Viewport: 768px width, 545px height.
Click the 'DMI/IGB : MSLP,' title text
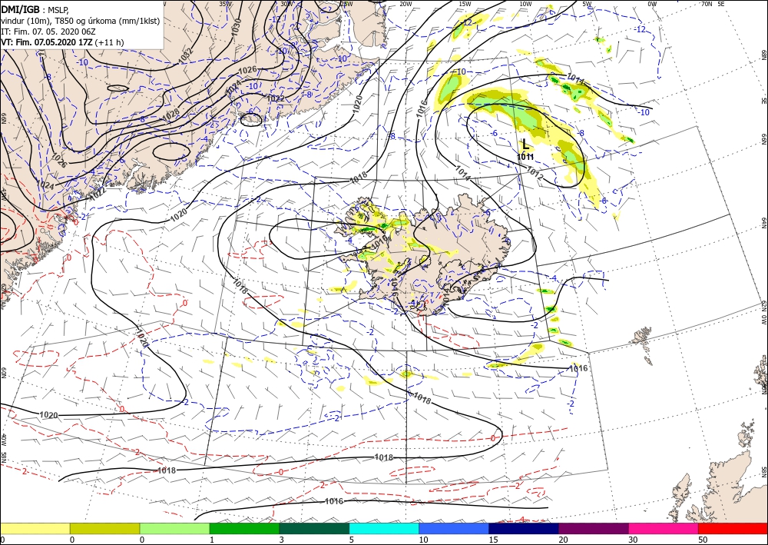point(35,9)
